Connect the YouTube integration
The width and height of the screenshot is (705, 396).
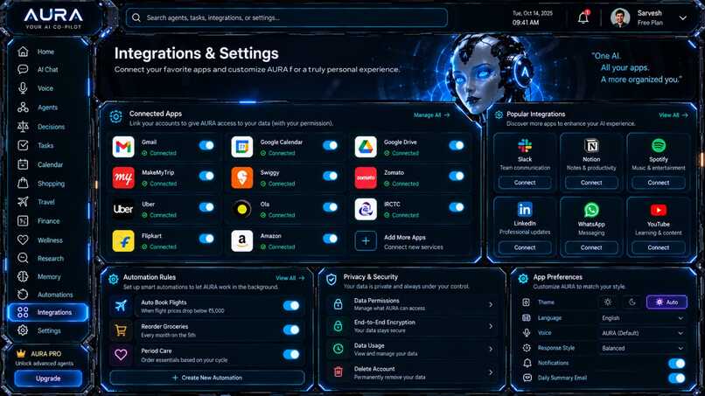coord(659,247)
